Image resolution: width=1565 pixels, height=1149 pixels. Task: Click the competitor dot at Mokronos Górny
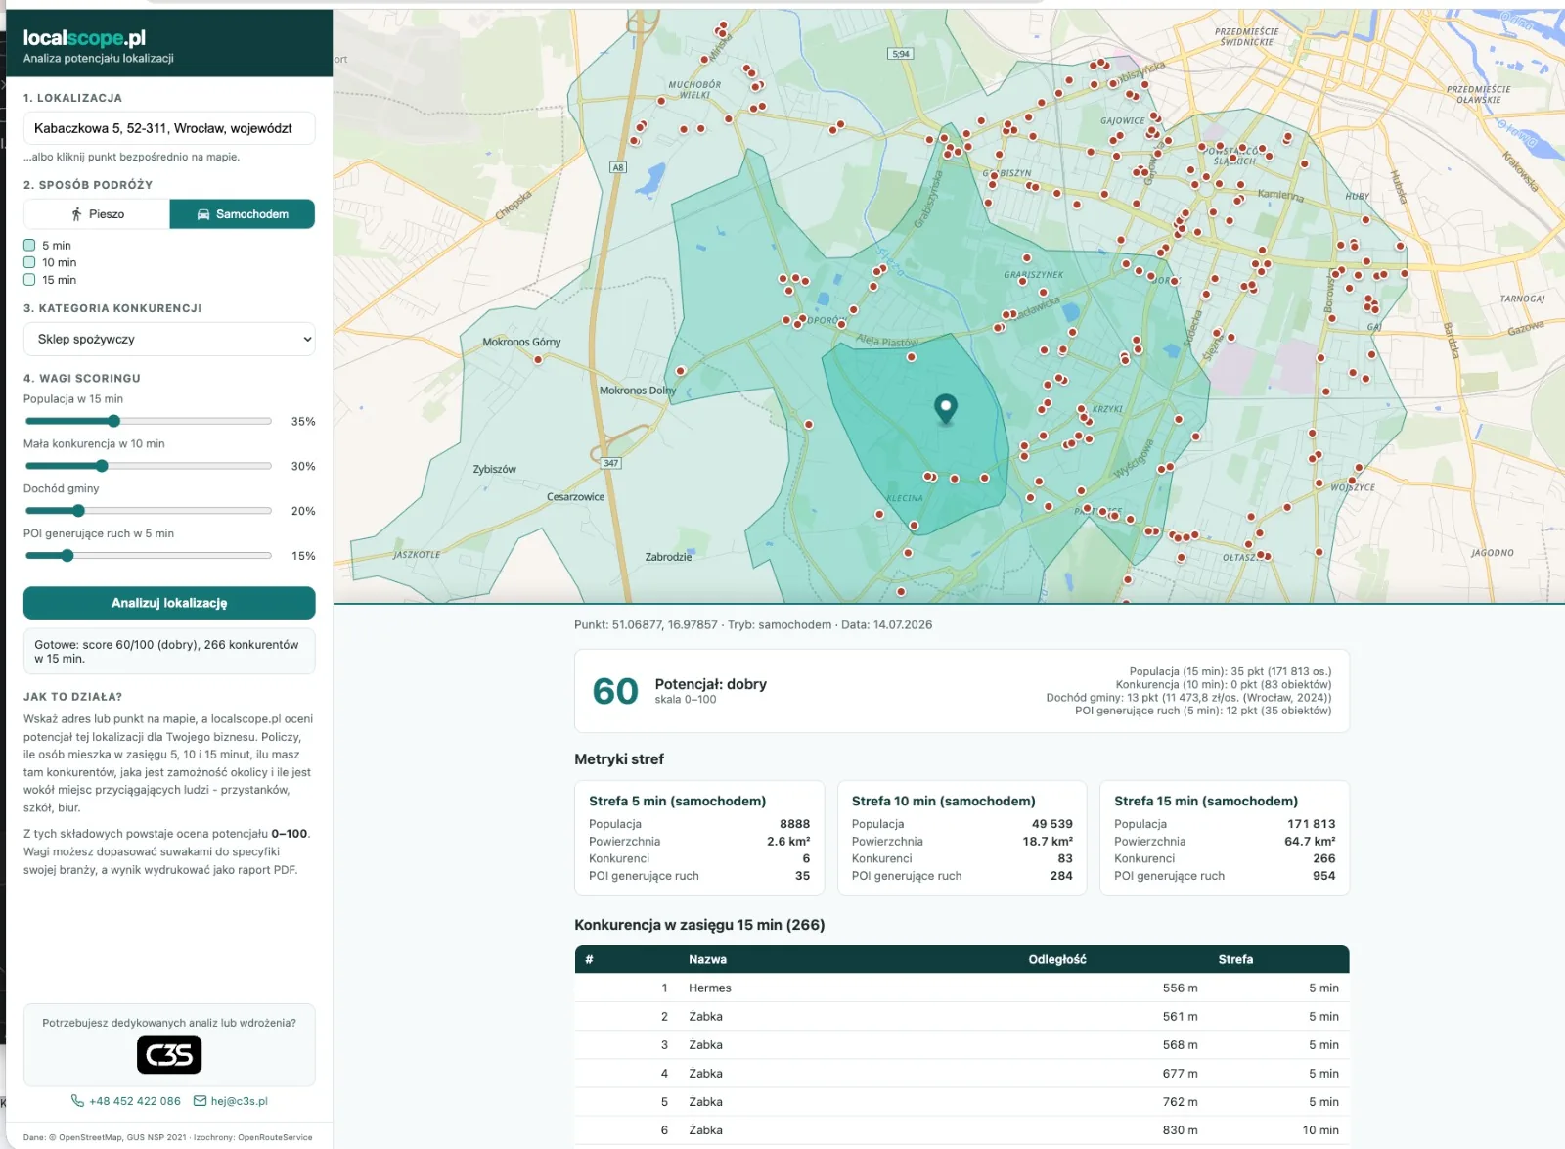pyautogui.click(x=538, y=359)
